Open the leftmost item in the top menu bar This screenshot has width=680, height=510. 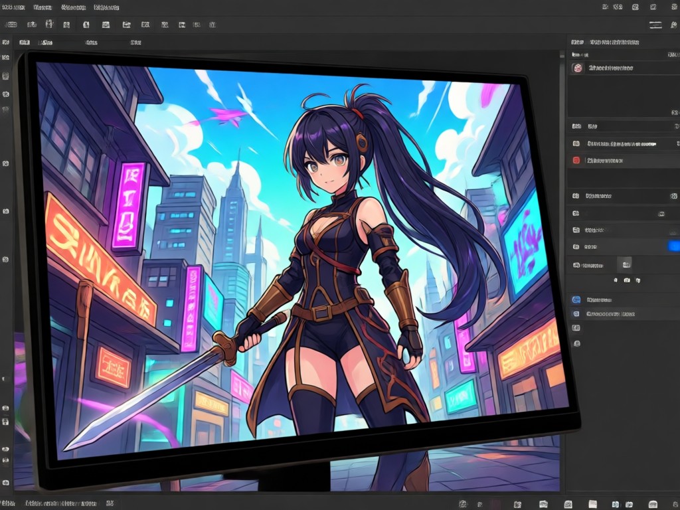coord(13,7)
